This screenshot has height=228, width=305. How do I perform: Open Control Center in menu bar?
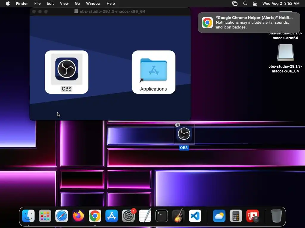(x=255, y=4)
